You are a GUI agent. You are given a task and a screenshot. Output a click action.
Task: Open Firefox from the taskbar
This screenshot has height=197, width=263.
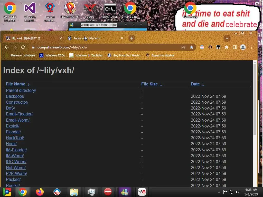[40, 192]
